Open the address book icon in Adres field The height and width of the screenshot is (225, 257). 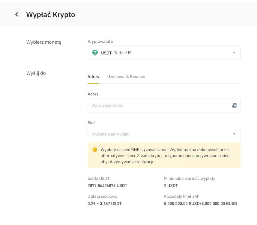(234, 105)
